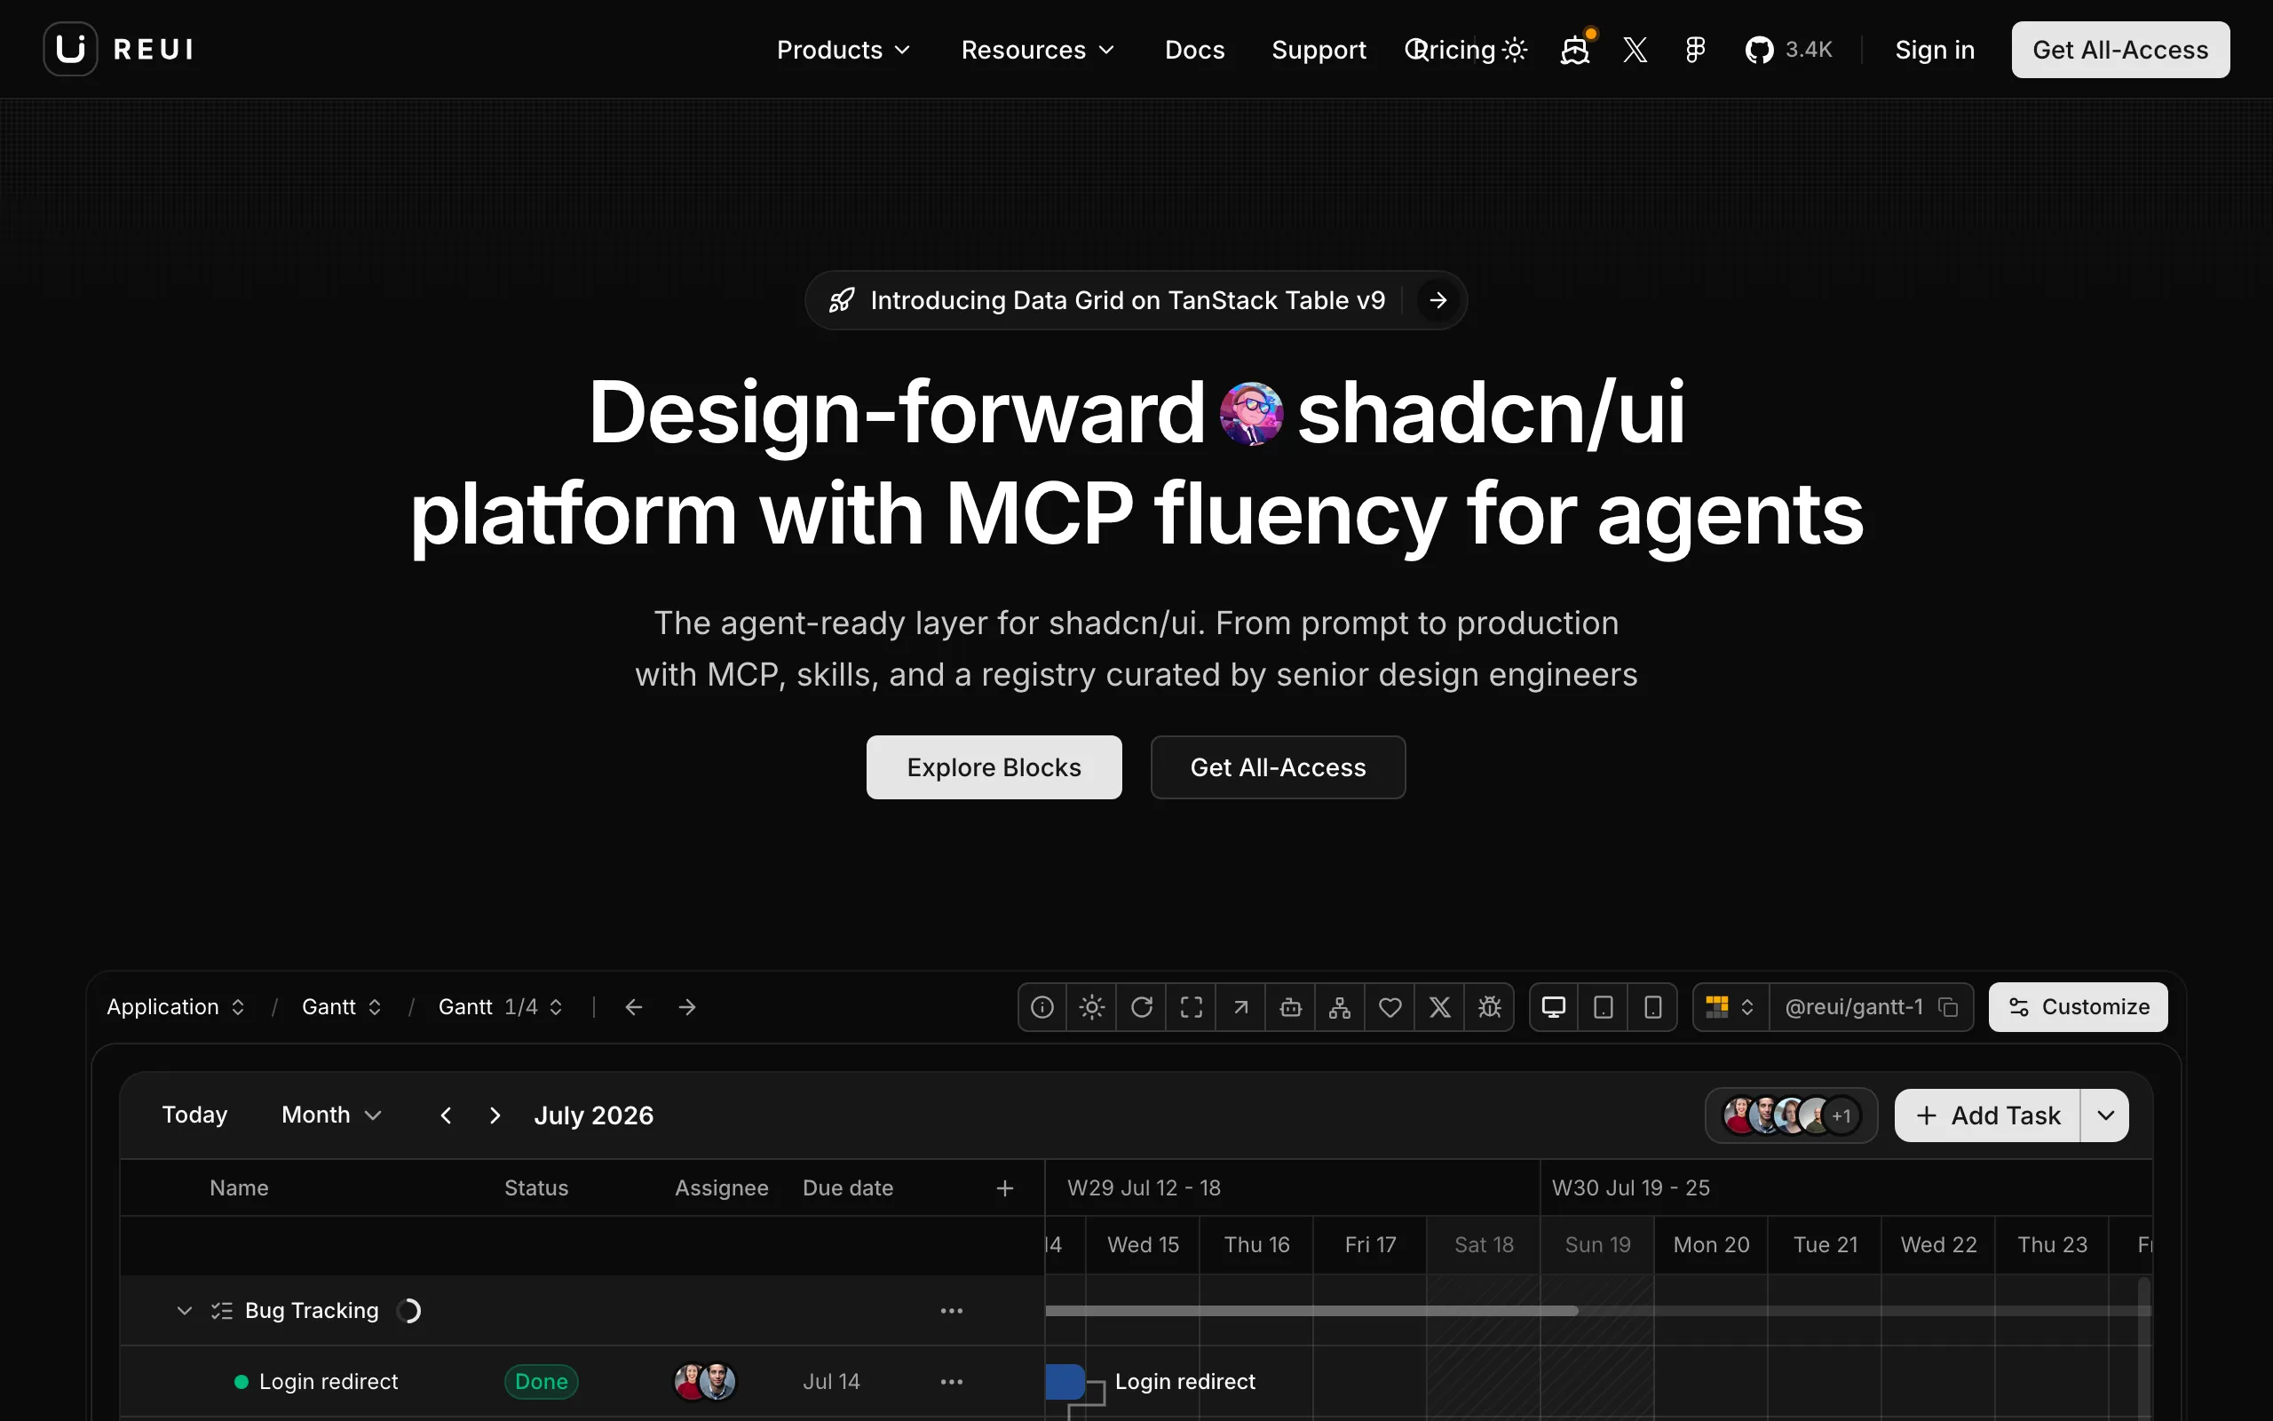
Task: Click the Status column header
Action: coord(536,1187)
